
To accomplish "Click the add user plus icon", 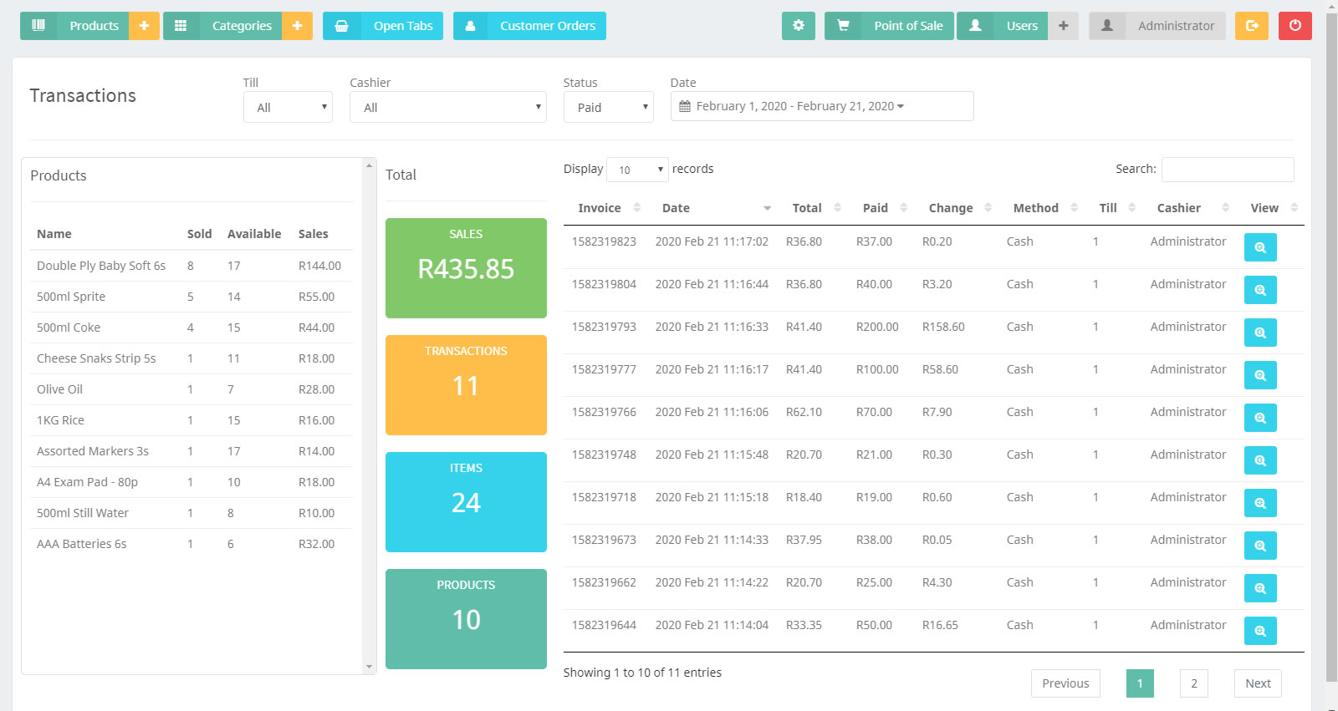I will click(1063, 26).
